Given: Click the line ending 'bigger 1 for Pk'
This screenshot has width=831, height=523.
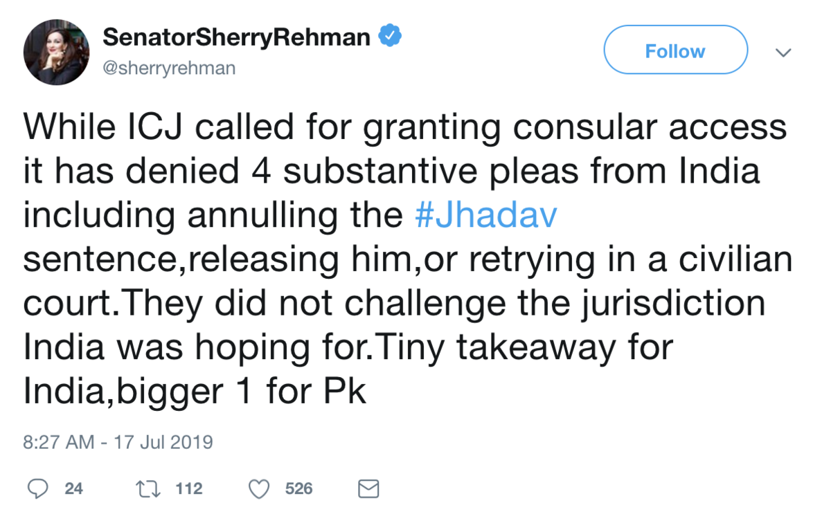Looking at the screenshot, I should pyautogui.click(x=195, y=393).
